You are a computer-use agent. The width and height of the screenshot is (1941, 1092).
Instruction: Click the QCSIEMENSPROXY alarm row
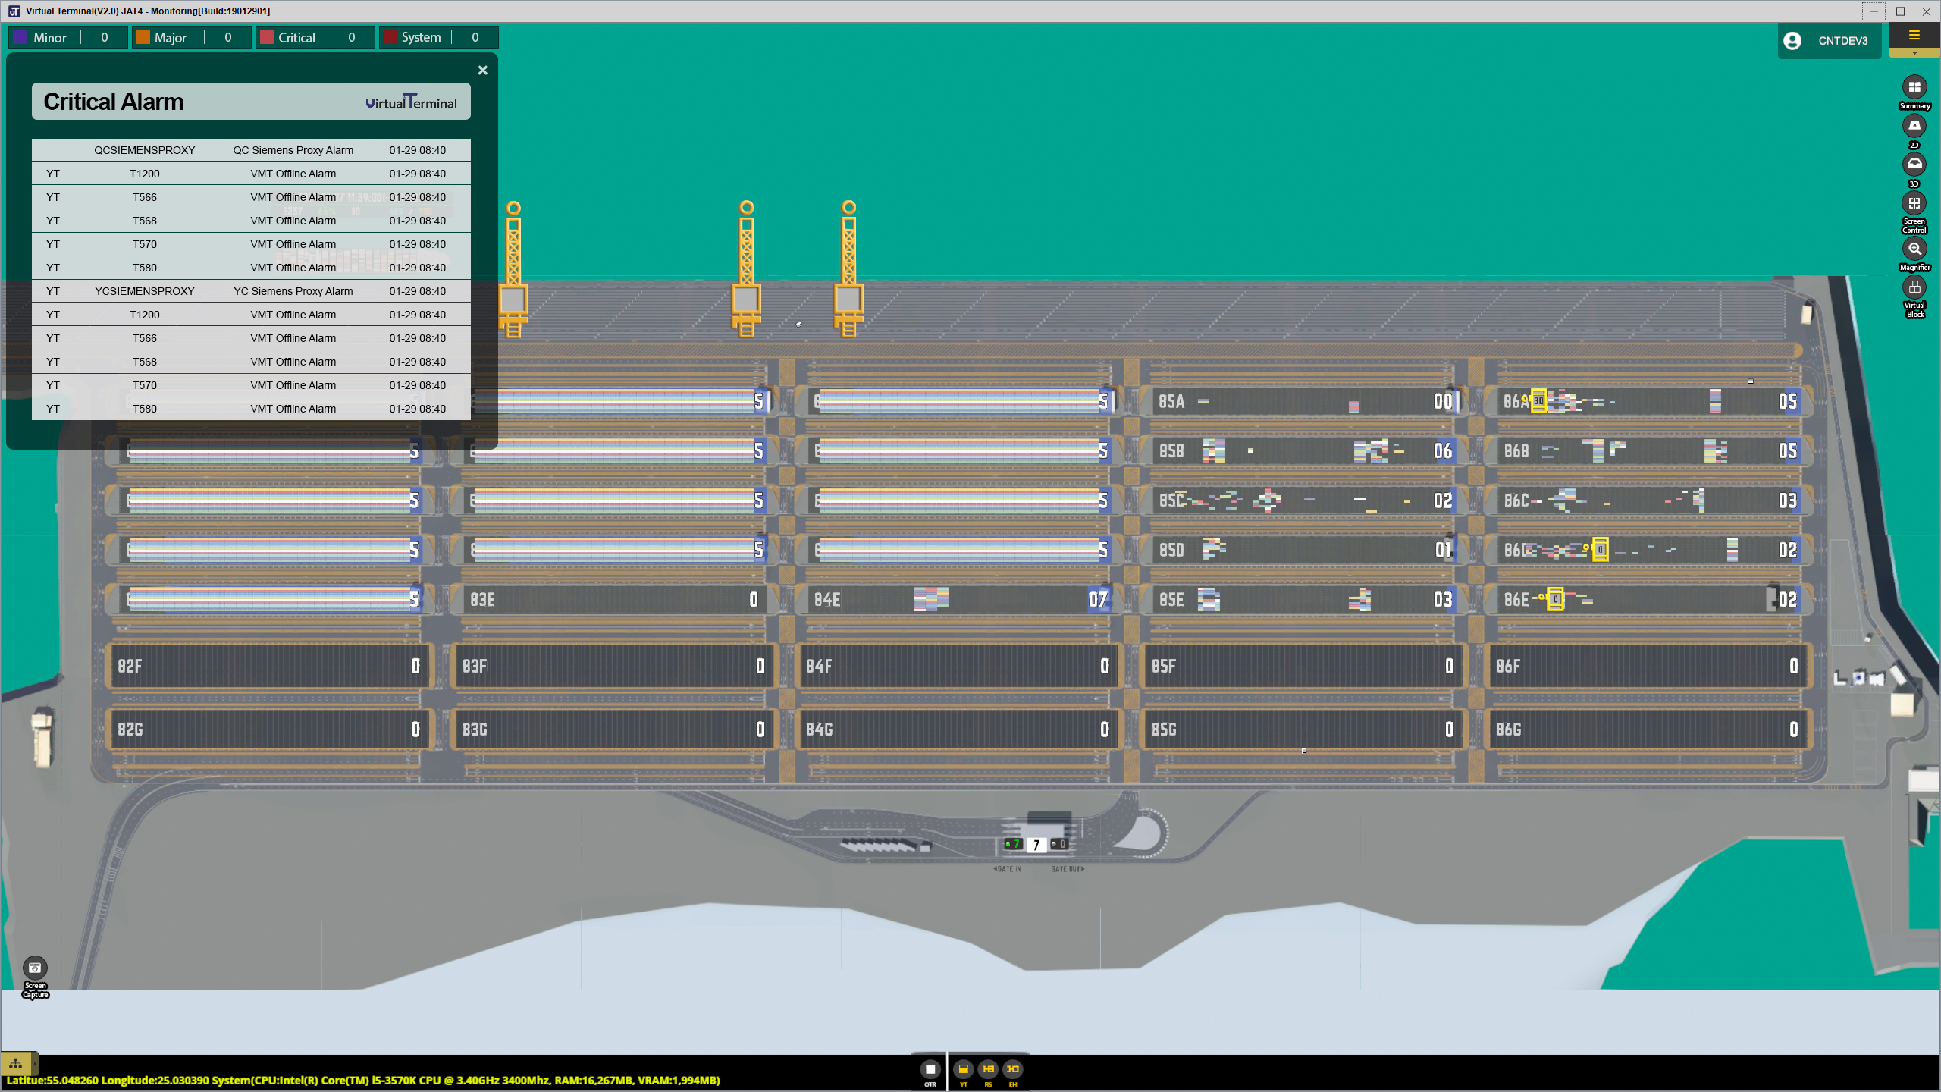point(250,150)
